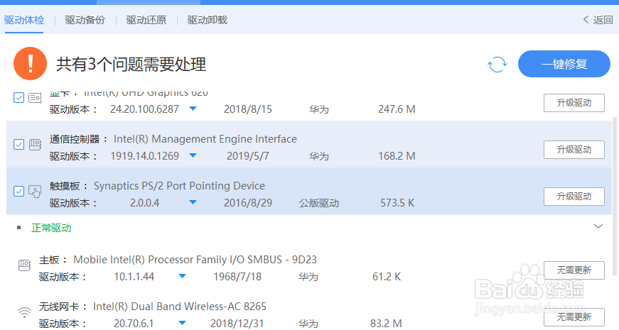Uncheck the Management Engine Interface checkbox
Viewport: 619px width, 330px height.
coord(18,145)
